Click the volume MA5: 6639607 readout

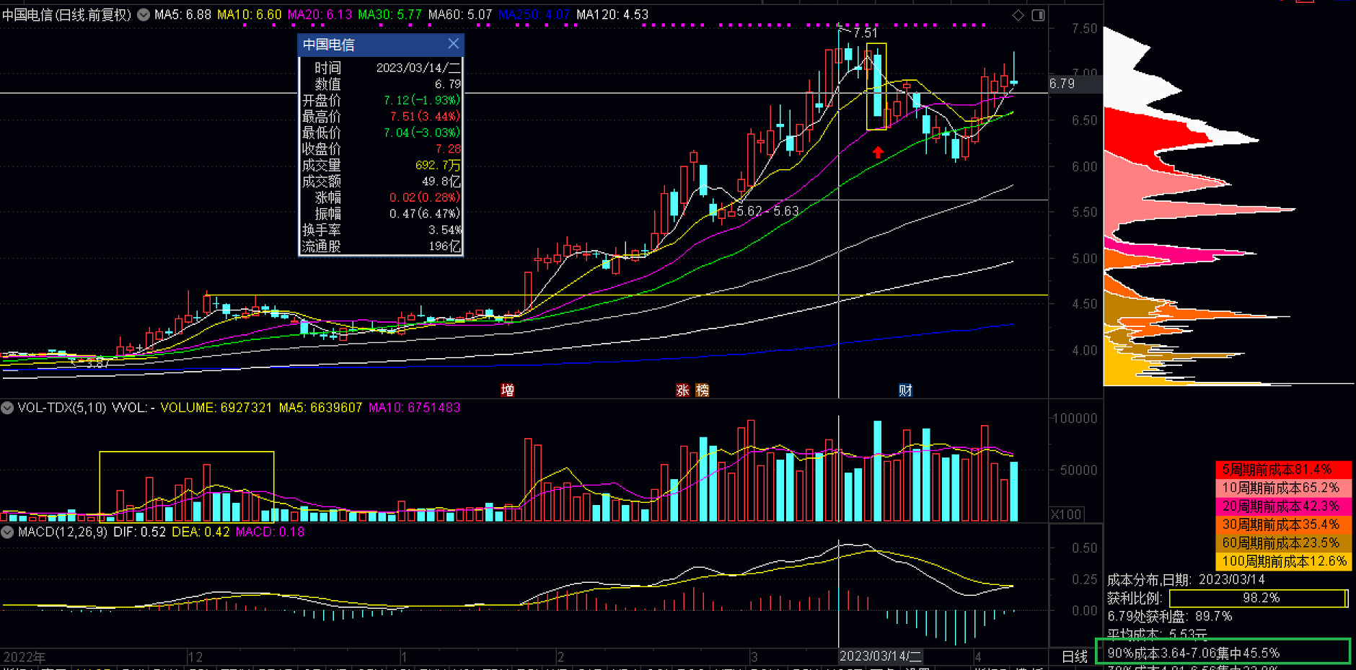pos(320,408)
